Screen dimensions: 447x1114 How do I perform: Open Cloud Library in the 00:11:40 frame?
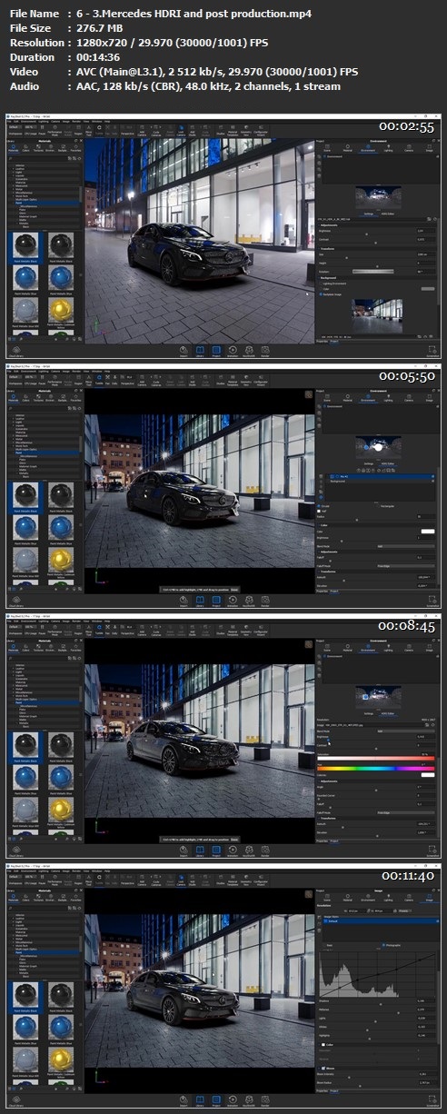(15, 1100)
